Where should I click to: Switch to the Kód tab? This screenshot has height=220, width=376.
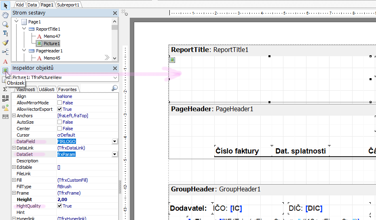tap(19, 5)
